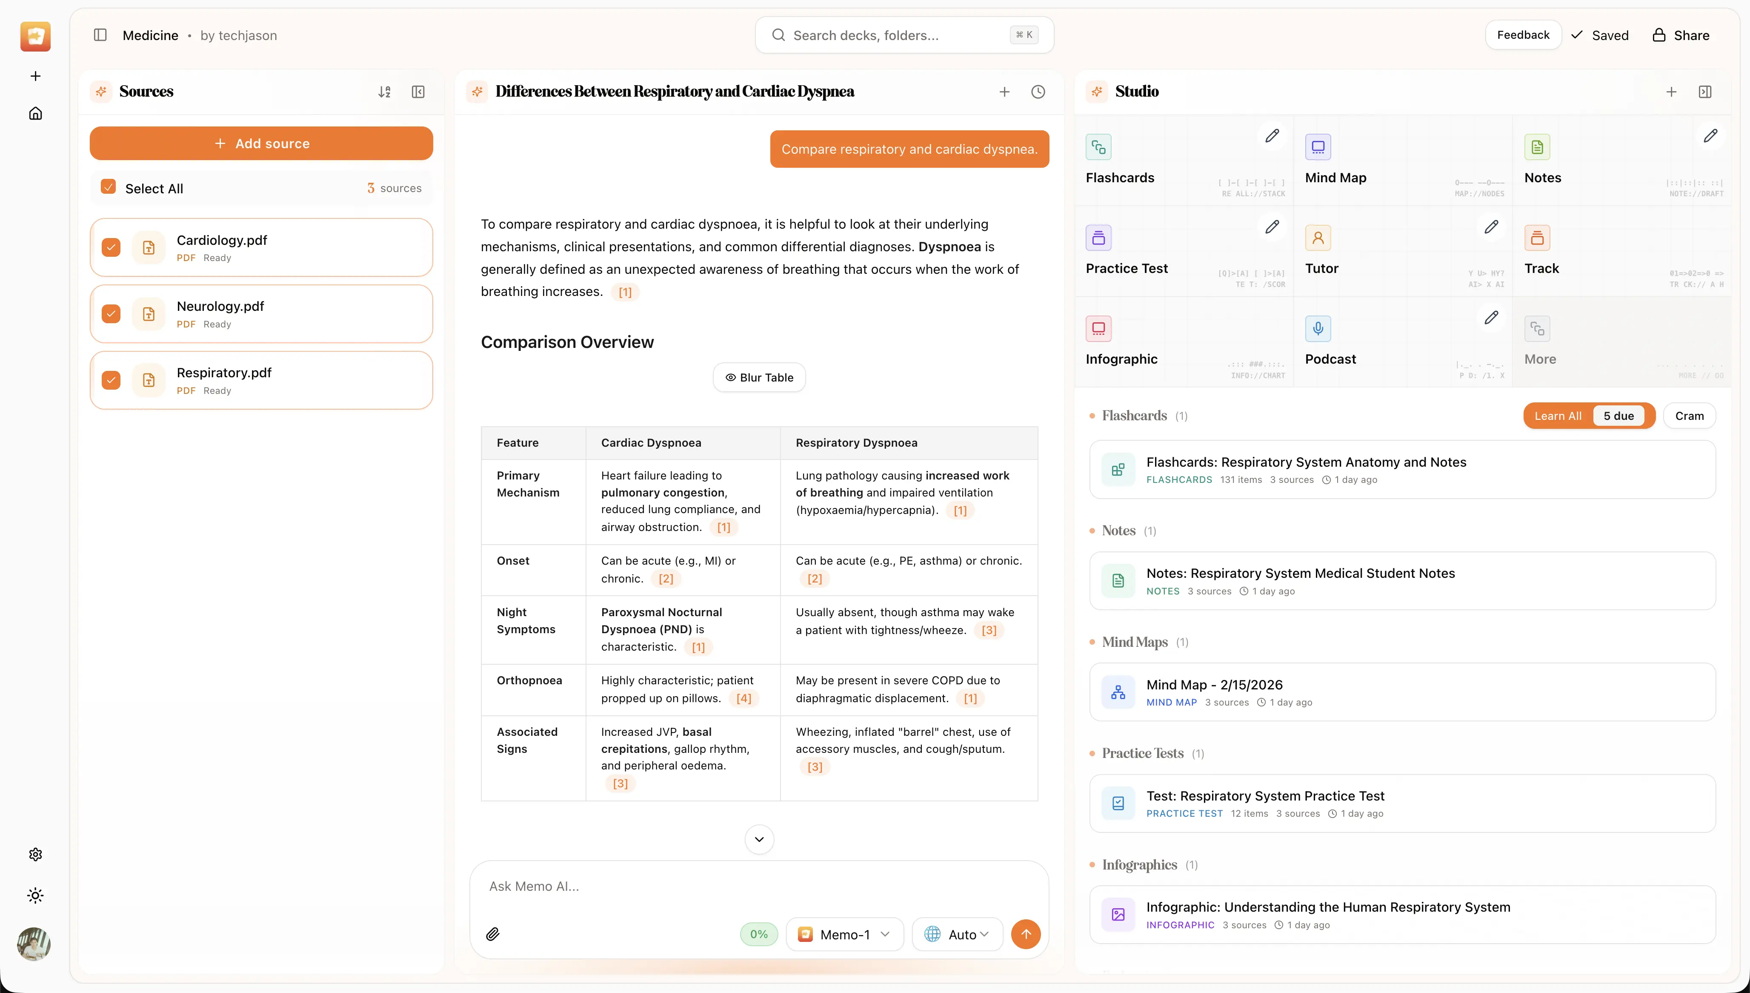
Task: Deselect the Respiratory.pdf source
Action: (x=111, y=380)
